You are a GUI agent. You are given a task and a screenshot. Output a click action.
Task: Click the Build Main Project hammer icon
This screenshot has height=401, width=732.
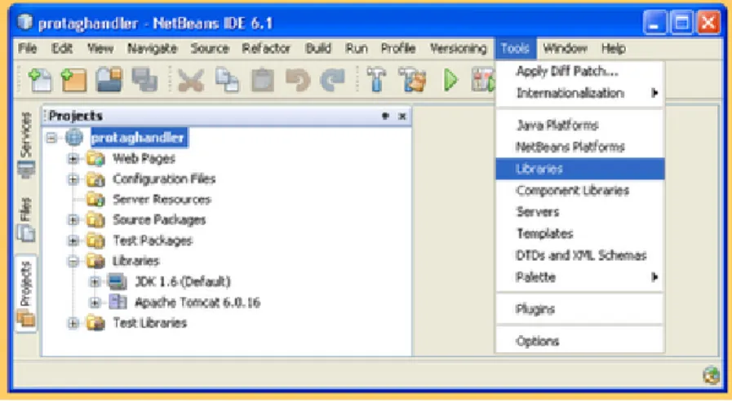point(376,80)
